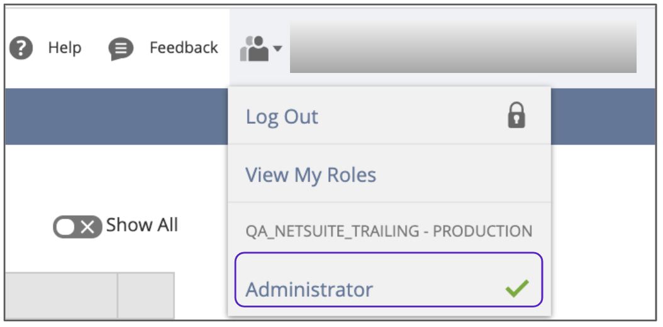Screen dimensions: 663x327
Task: Click the people roles icon
Action: 254,48
